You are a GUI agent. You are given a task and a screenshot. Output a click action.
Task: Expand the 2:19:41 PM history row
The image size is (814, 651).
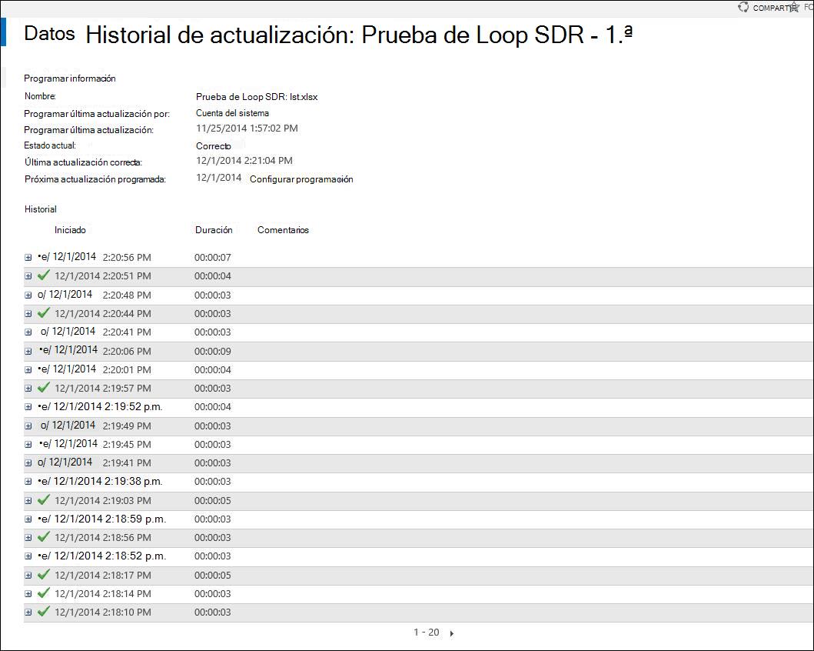28,463
